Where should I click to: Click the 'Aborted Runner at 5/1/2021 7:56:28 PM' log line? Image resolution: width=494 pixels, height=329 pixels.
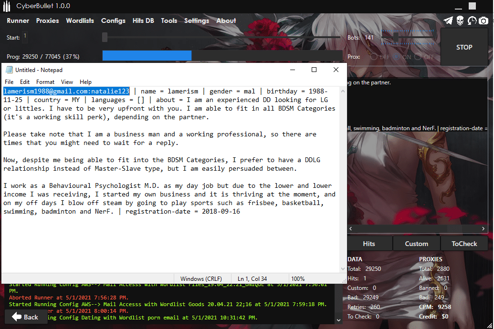pos(69,298)
